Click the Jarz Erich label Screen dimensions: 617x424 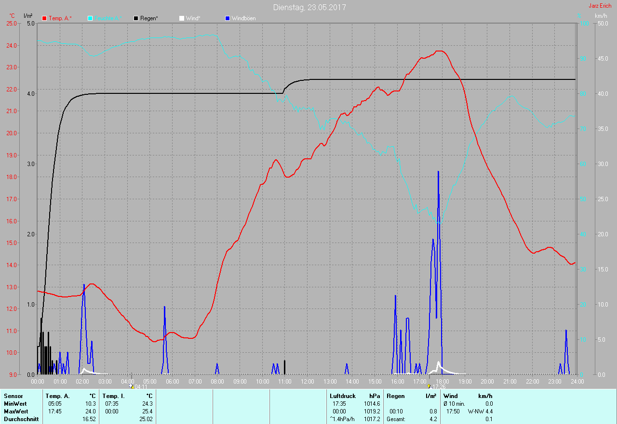pos(600,6)
